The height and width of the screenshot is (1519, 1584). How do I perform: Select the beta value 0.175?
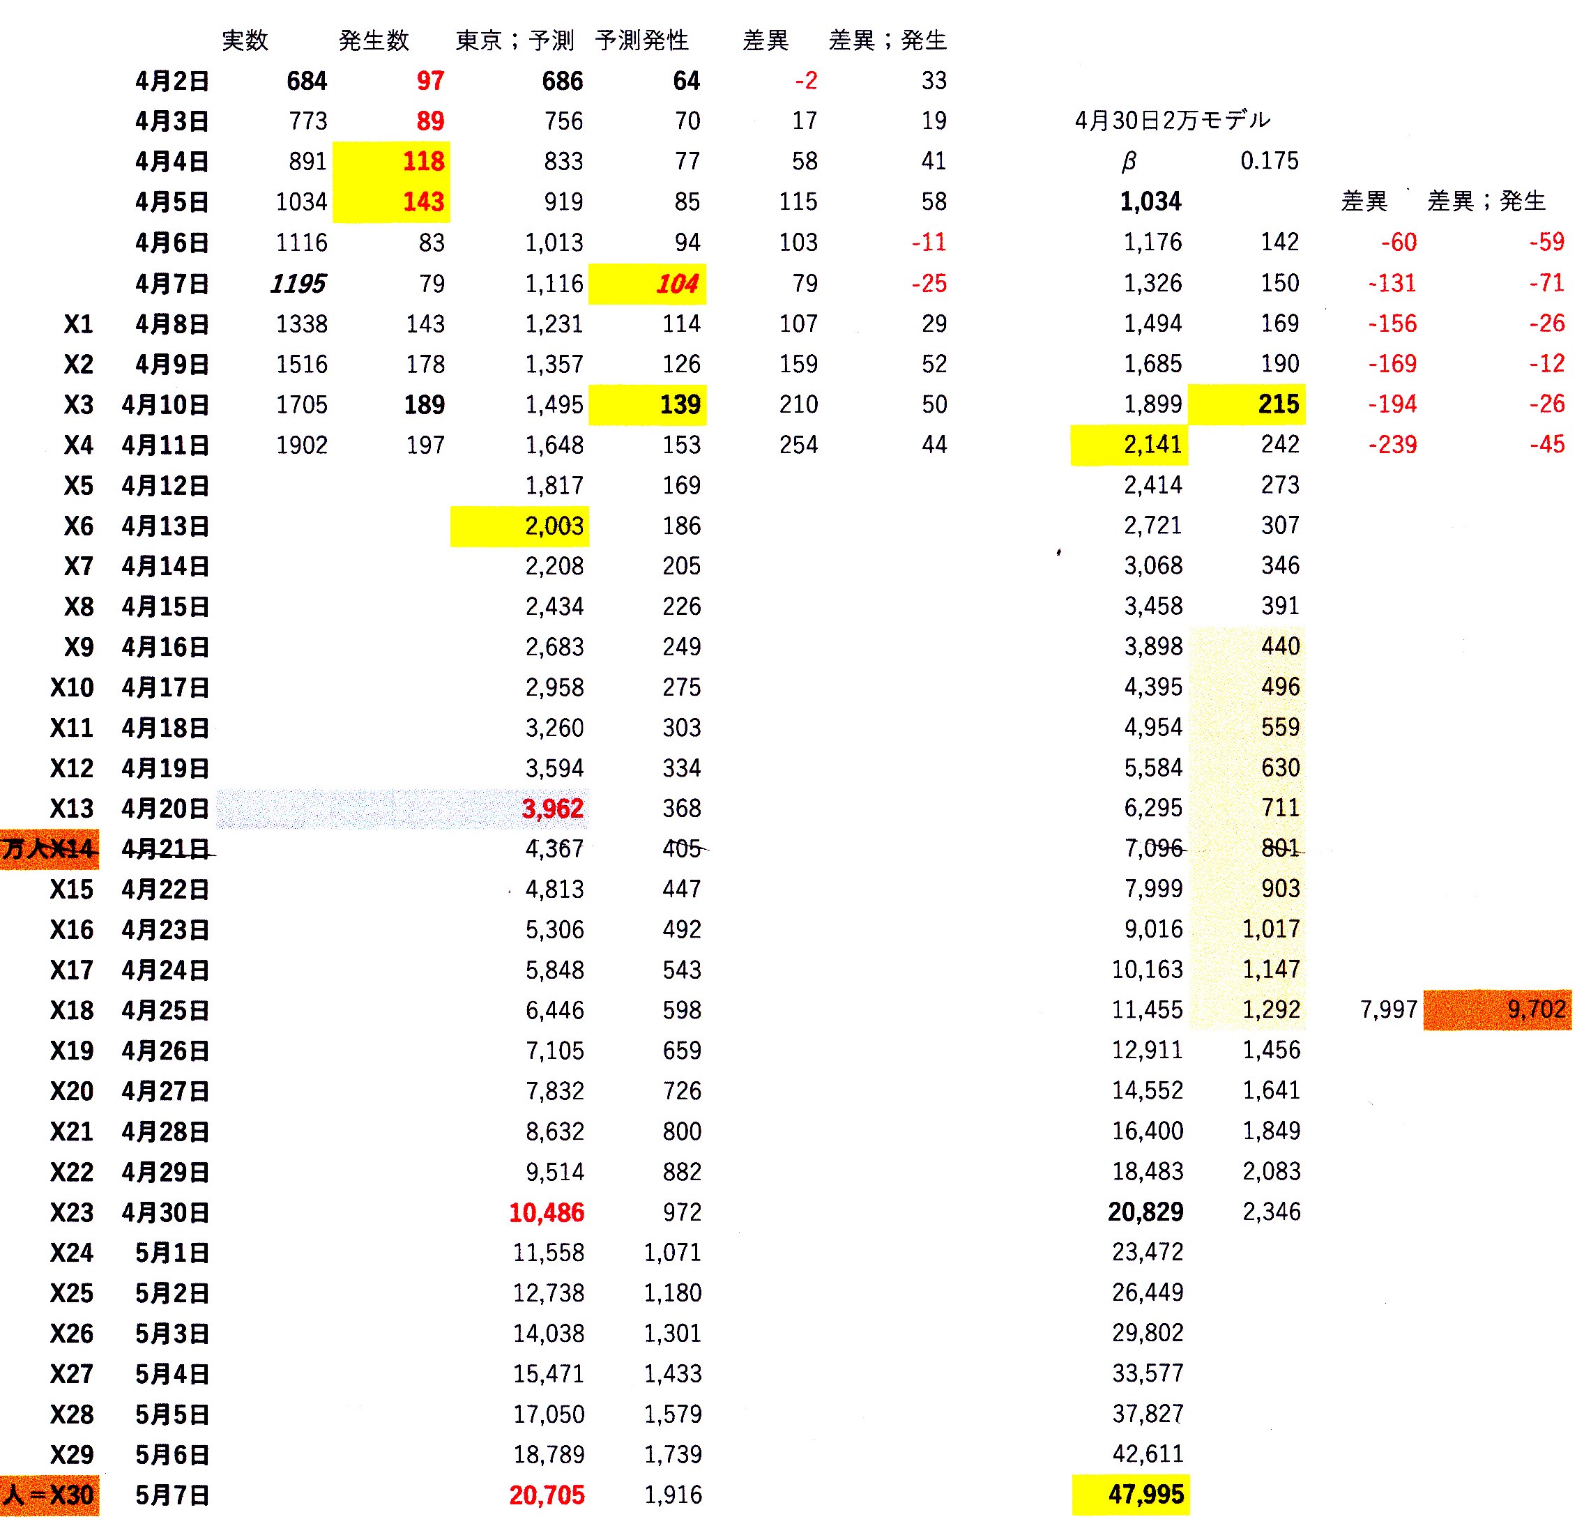[x=1270, y=161]
